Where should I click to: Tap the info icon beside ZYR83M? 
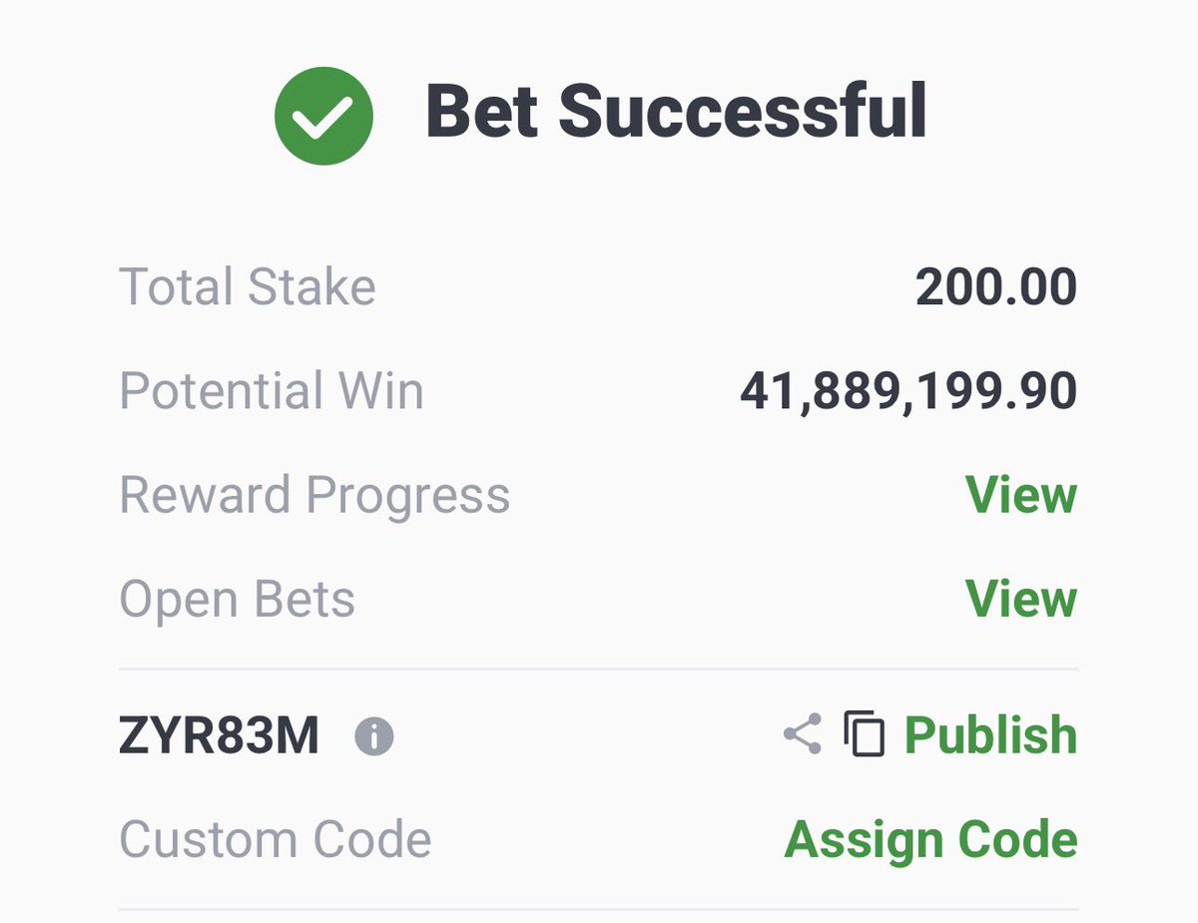point(374,737)
